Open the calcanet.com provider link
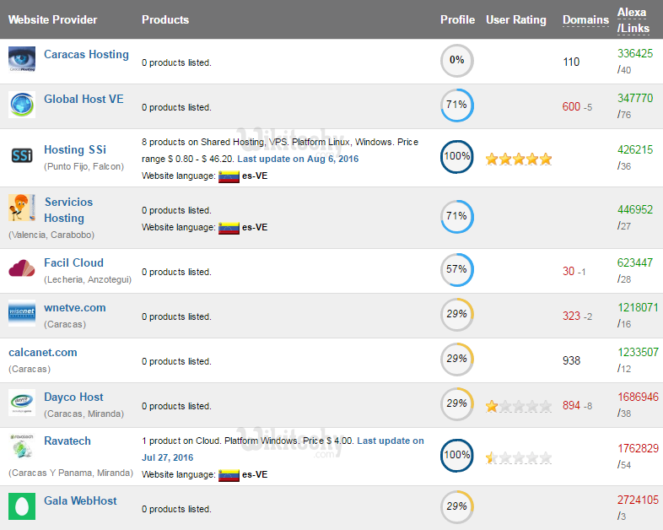This screenshot has width=663, height=530. [43, 352]
